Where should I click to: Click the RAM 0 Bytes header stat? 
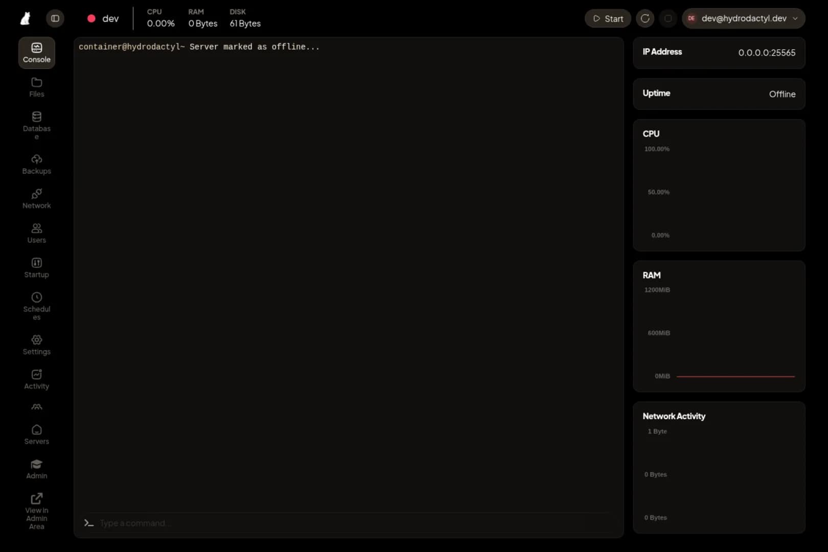point(202,18)
